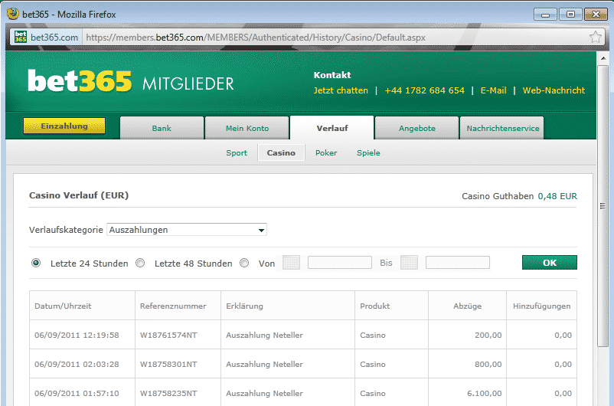Click the yellow Einzahlung button
This screenshot has width=614, height=406.
coord(64,126)
